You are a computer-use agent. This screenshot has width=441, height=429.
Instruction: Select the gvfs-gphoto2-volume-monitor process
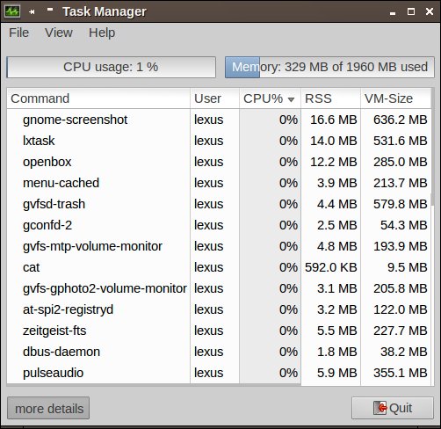point(219,288)
